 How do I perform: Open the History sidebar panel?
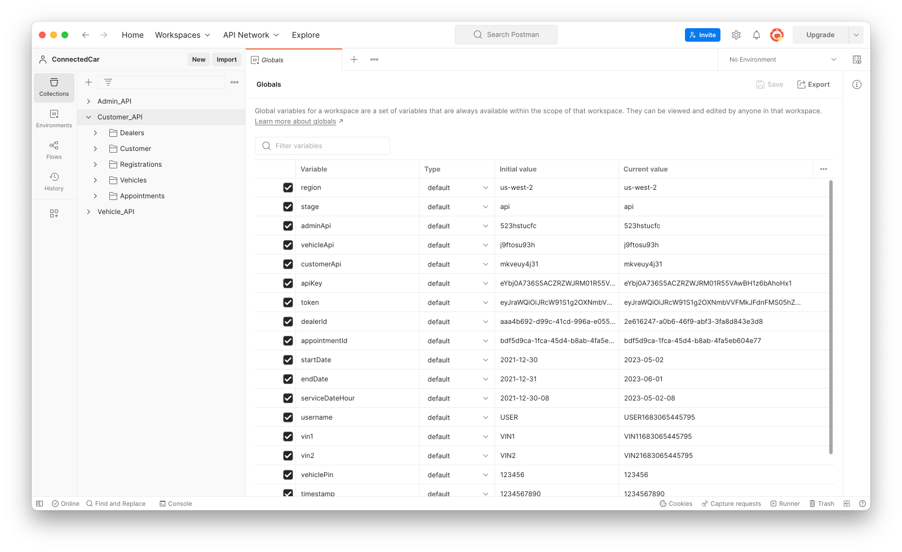pos(54,182)
